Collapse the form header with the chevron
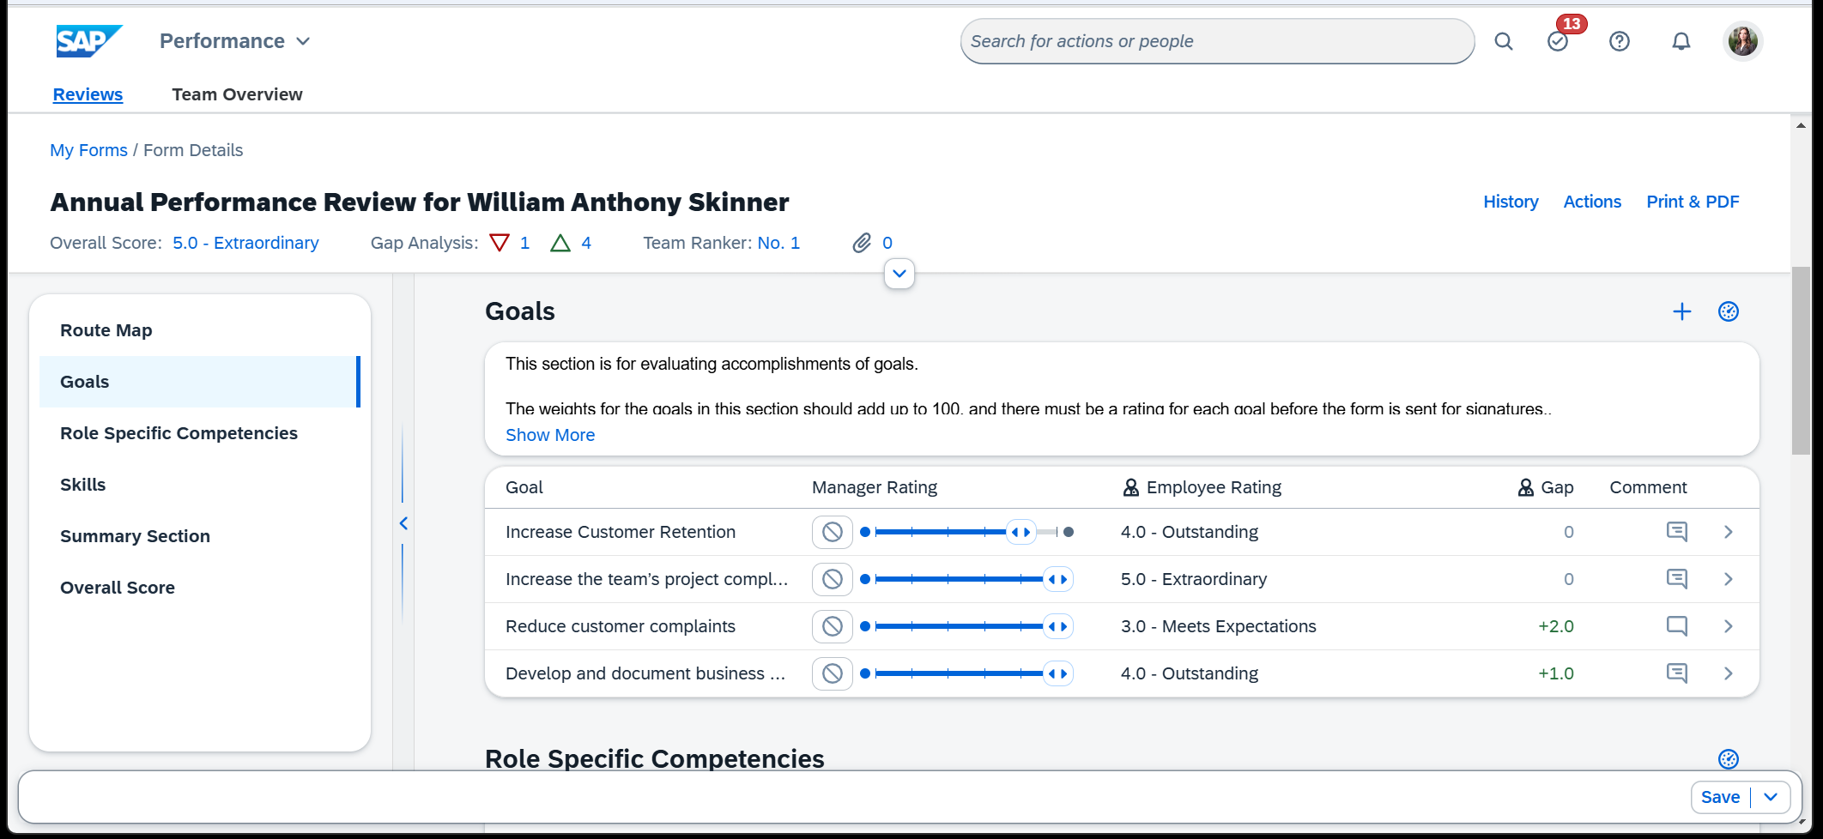 pyautogui.click(x=899, y=273)
